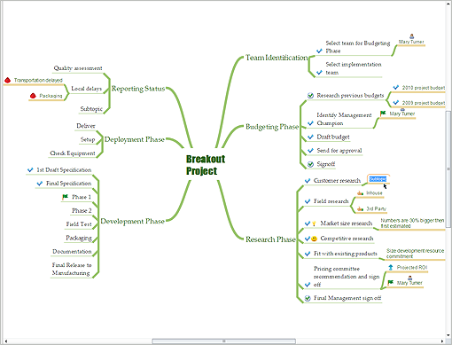Click red stop icon beside Transportation delayed
Image resolution: width=452 pixels, height=345 pixels.
pos(7,80)
